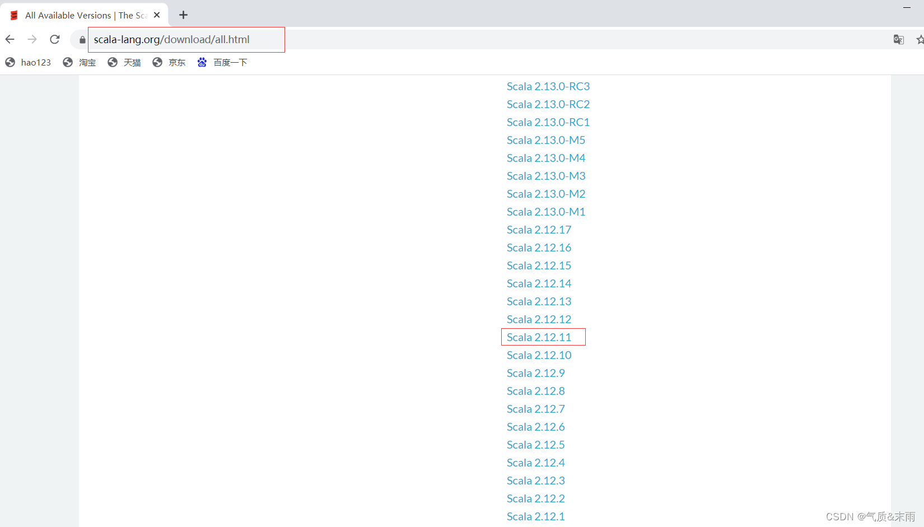Open Scala 2.12.1 link
924x527 pixels.
(x=536, y=516)
